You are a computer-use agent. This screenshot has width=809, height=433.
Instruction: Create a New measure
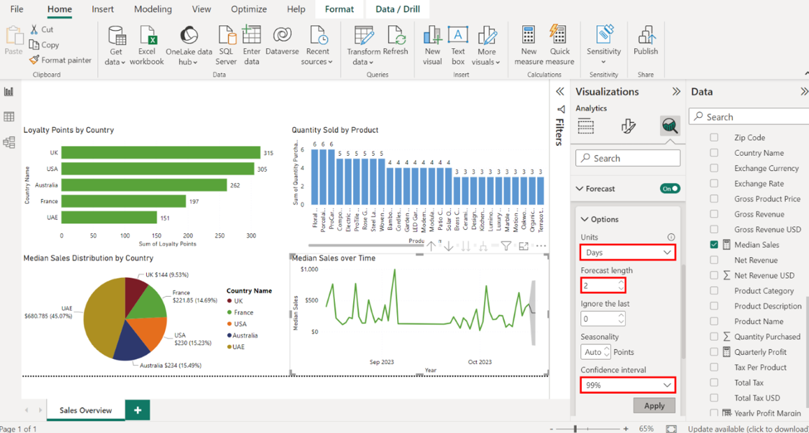(529, 36)
